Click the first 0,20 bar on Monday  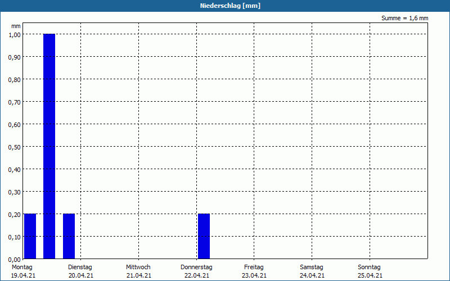[30, 236]
